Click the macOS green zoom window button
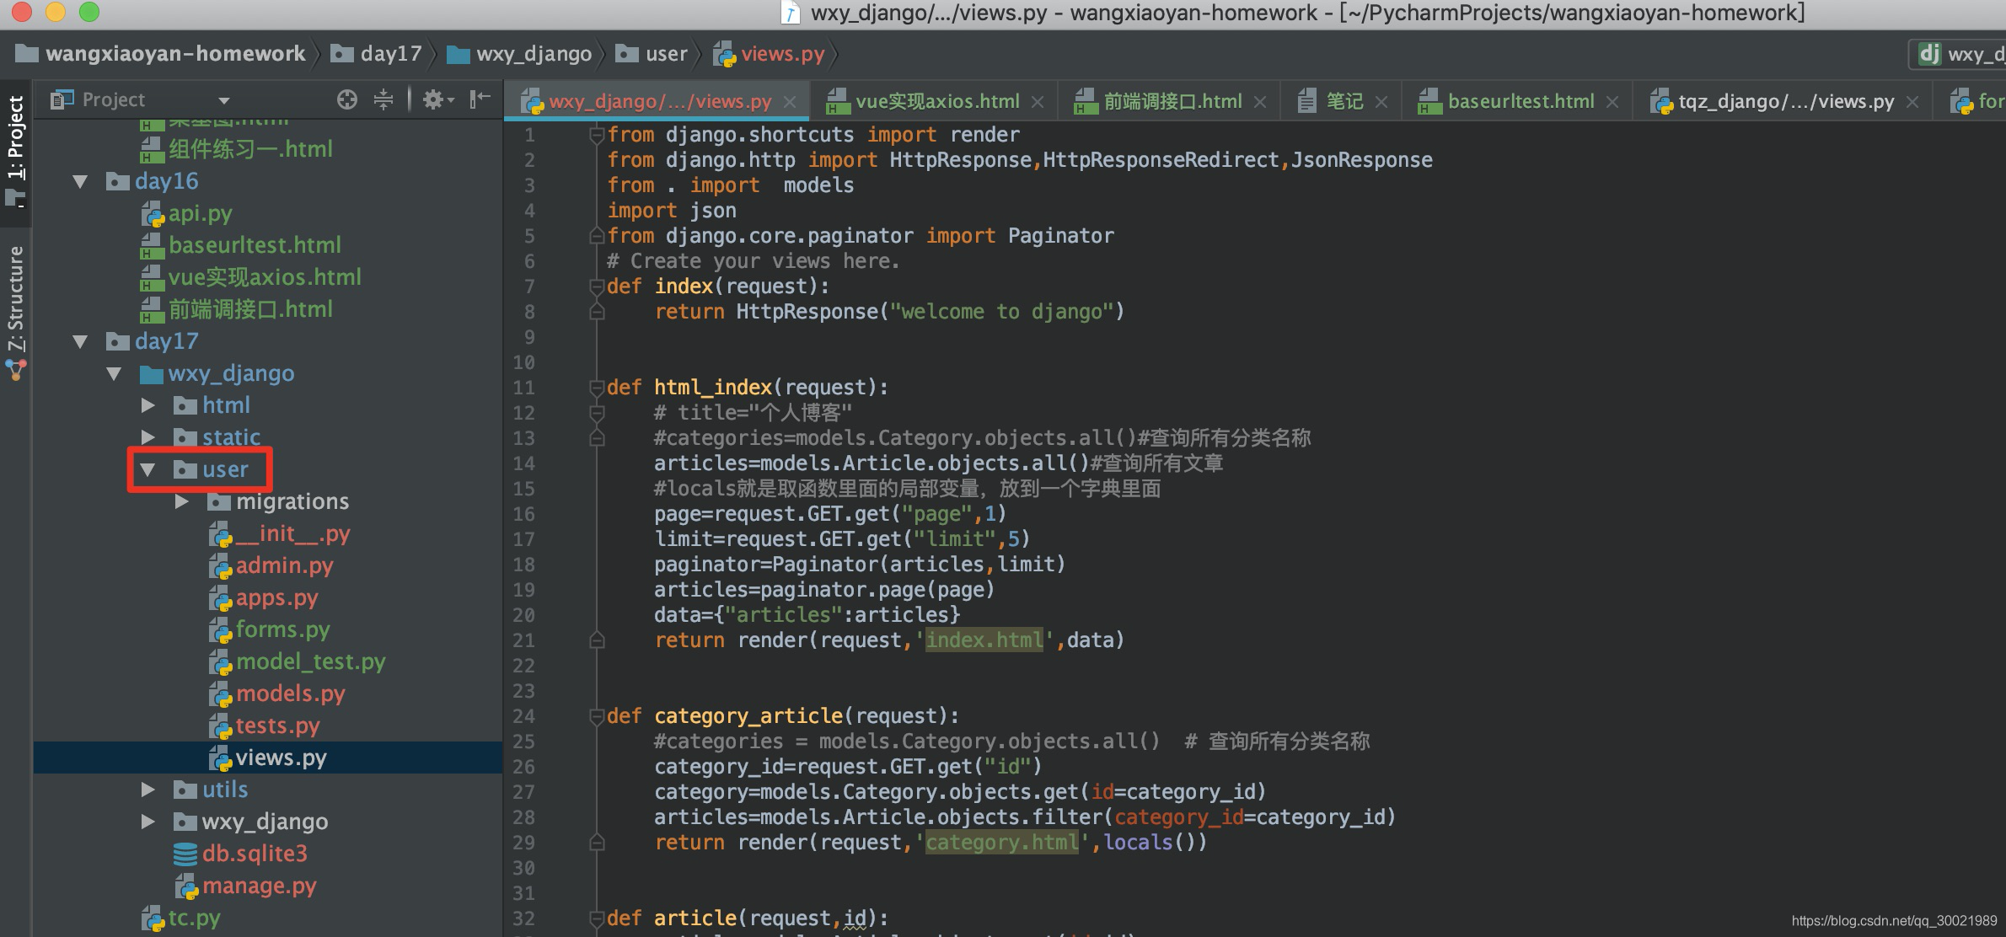Image resolution: width=2006 pixels, height=937 pixels. coord(88,12)
